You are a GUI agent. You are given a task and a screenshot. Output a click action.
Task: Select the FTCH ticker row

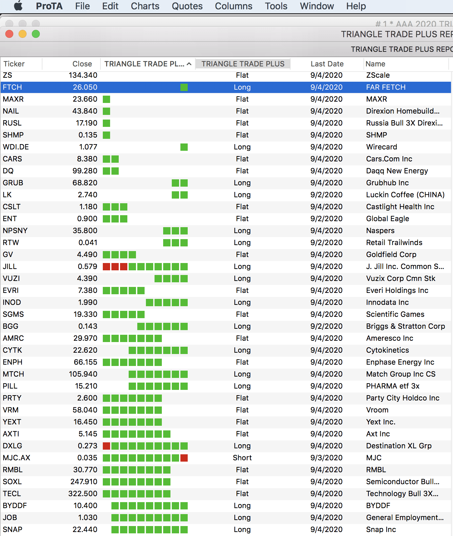click(226, 87)
